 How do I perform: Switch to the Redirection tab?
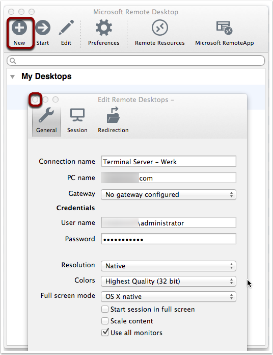(x=113, y=120)
